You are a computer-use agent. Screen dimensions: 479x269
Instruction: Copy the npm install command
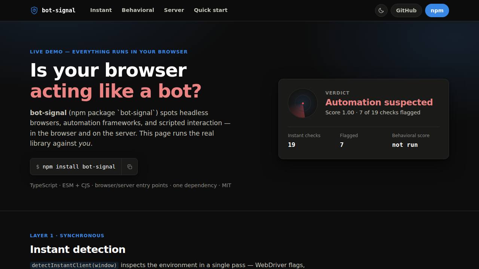tap(129, 167)
